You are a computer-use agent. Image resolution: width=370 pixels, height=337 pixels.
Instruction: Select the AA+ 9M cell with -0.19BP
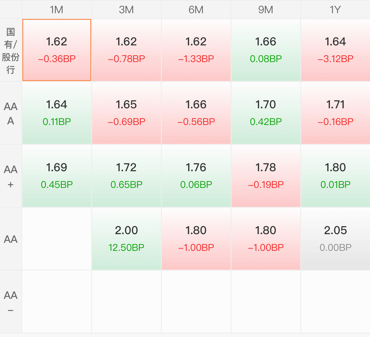point(266,176)
